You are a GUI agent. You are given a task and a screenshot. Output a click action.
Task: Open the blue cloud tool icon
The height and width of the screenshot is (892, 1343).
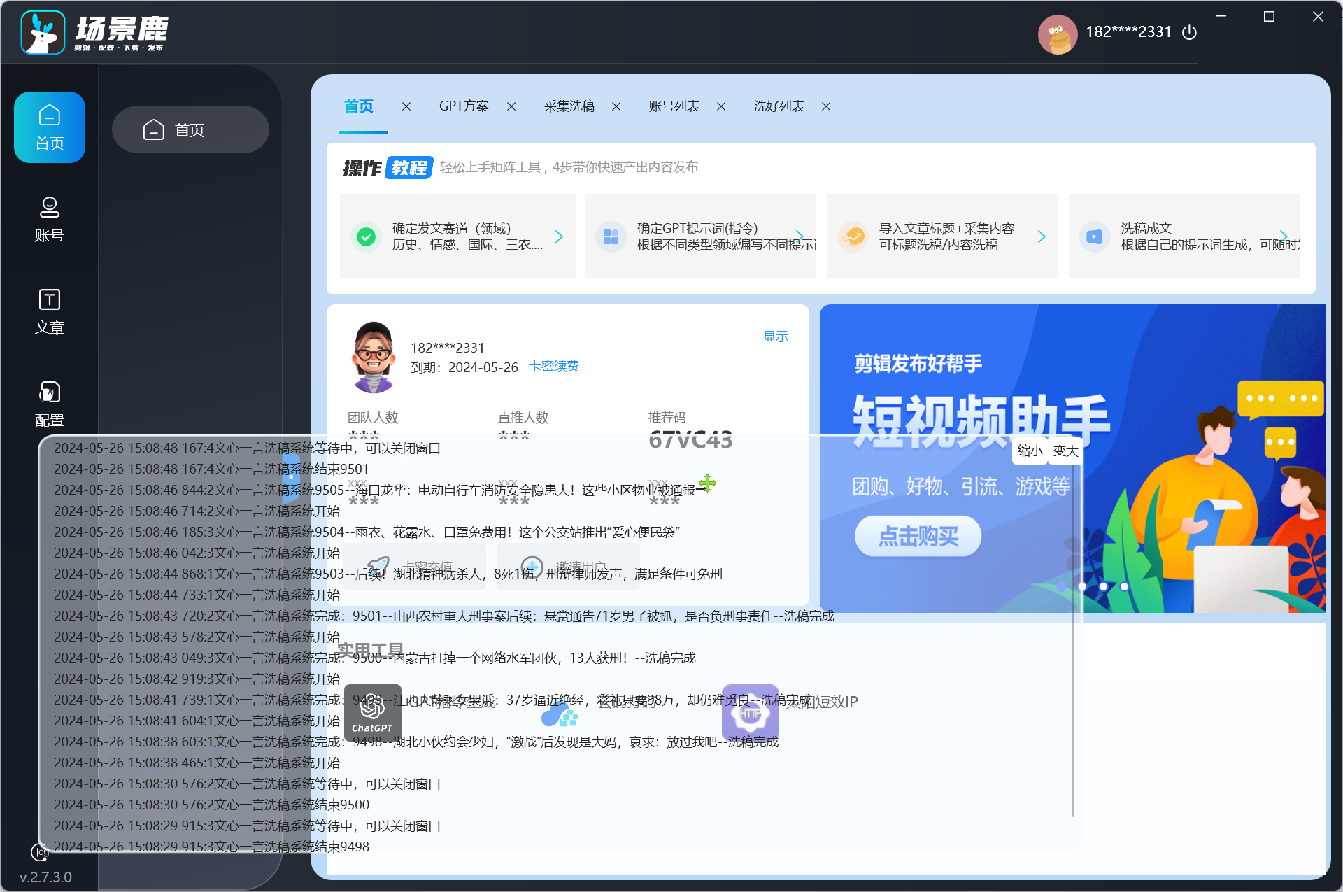(560, 715)
